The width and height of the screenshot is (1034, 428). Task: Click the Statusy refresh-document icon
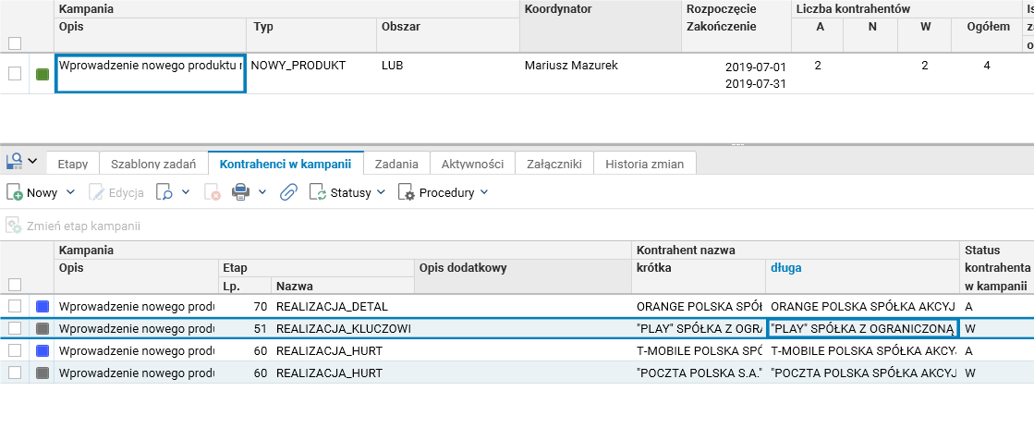coord(317,192)
